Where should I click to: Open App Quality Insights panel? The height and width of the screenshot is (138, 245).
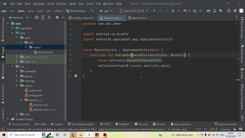coord(81,124)
